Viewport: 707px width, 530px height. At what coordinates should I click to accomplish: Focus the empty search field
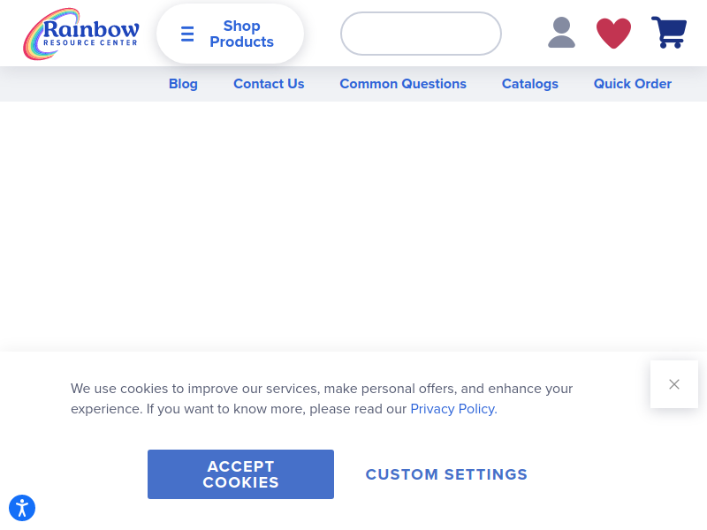(x=421, y=34)
